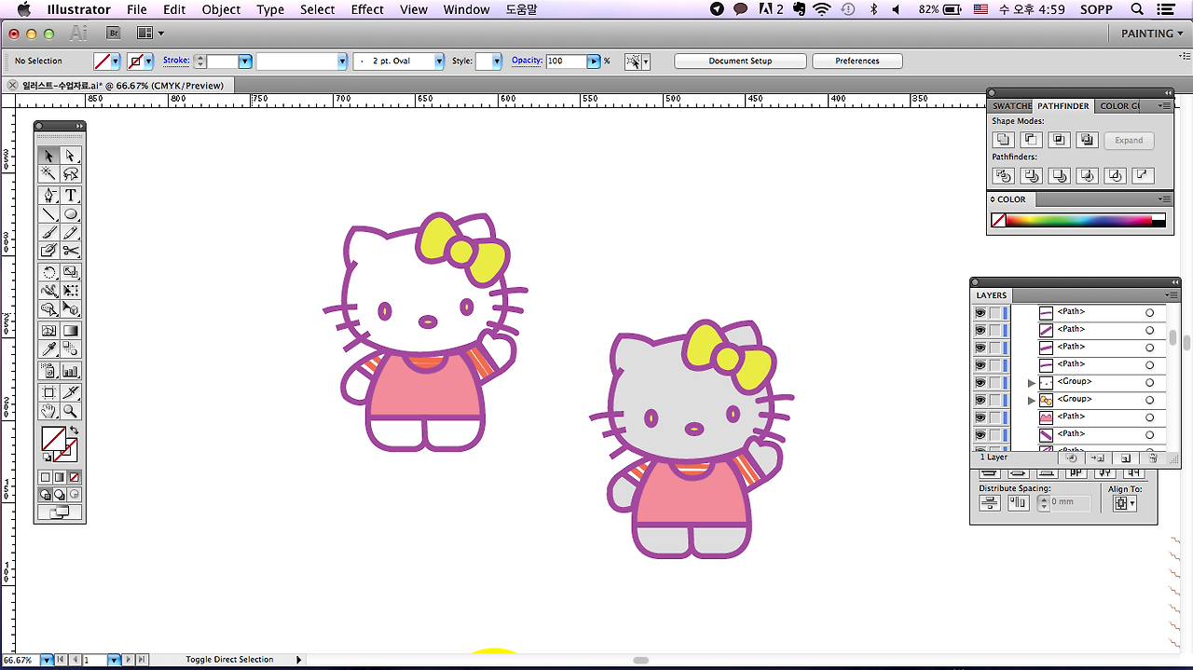
Task: Choose the Scale tool
Action: click(x=71, y=273)
